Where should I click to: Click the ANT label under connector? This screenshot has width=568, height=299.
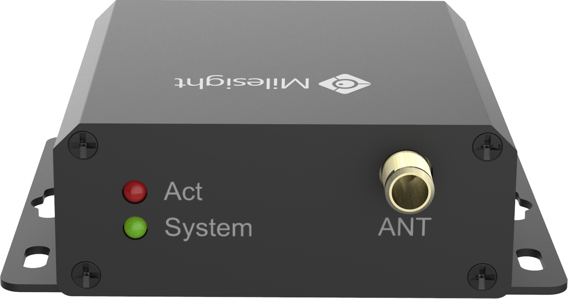point(404,227)
